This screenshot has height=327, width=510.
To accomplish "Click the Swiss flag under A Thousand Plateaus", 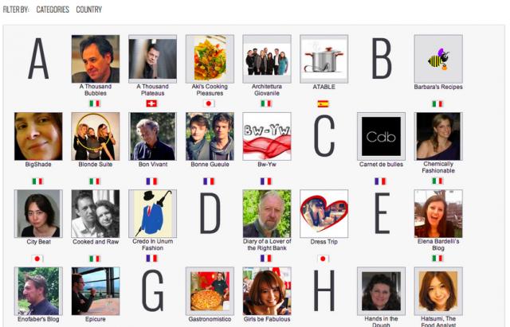I will pyautogui.click(x=151, y=103).
